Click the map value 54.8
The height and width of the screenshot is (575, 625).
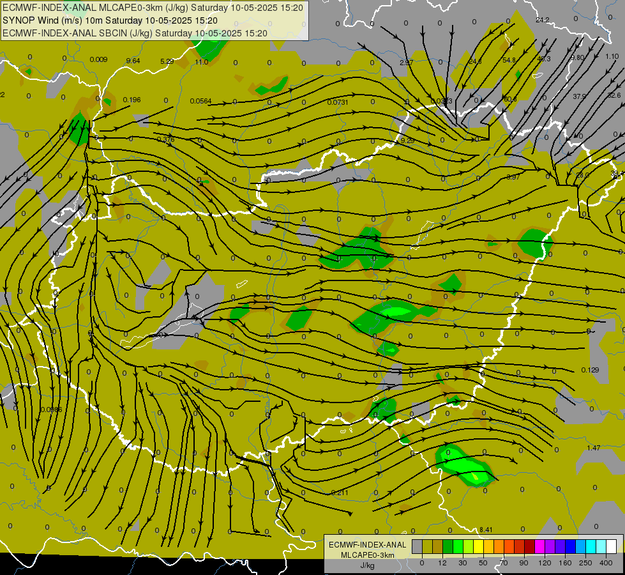pyautogui.click(x=509, y=60)
